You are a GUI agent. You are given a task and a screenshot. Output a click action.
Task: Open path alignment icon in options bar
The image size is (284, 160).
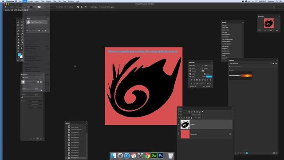coord(82,7)
